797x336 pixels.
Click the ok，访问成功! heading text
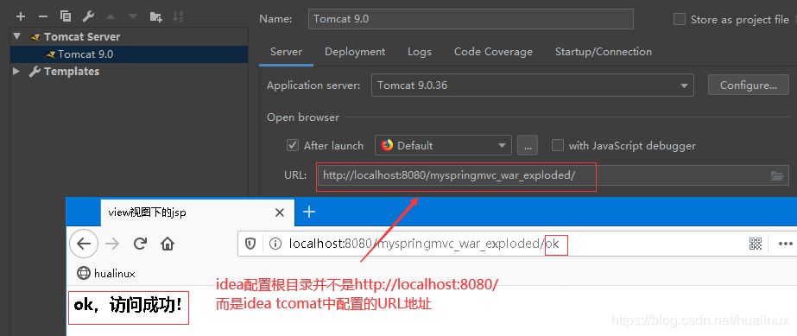click(128, 306)
